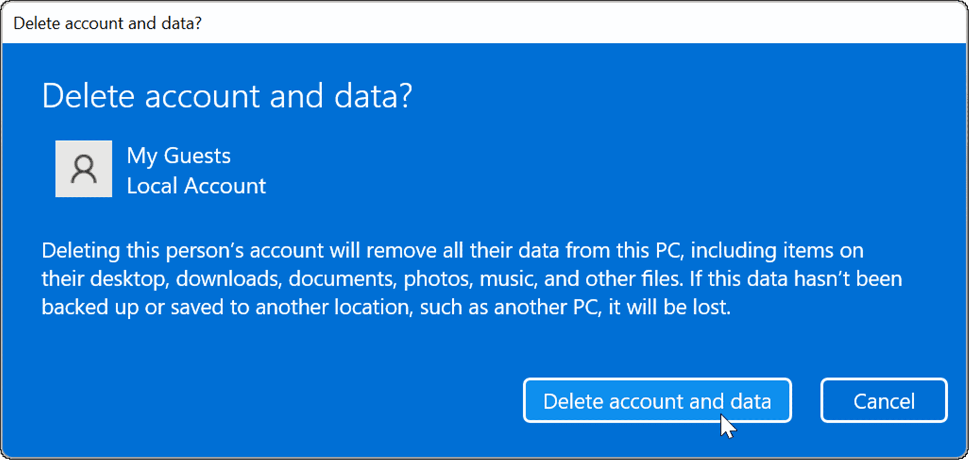The image size is (969, 460).
Task: Select the blue Delete account and data button
Action: [657, 401]
